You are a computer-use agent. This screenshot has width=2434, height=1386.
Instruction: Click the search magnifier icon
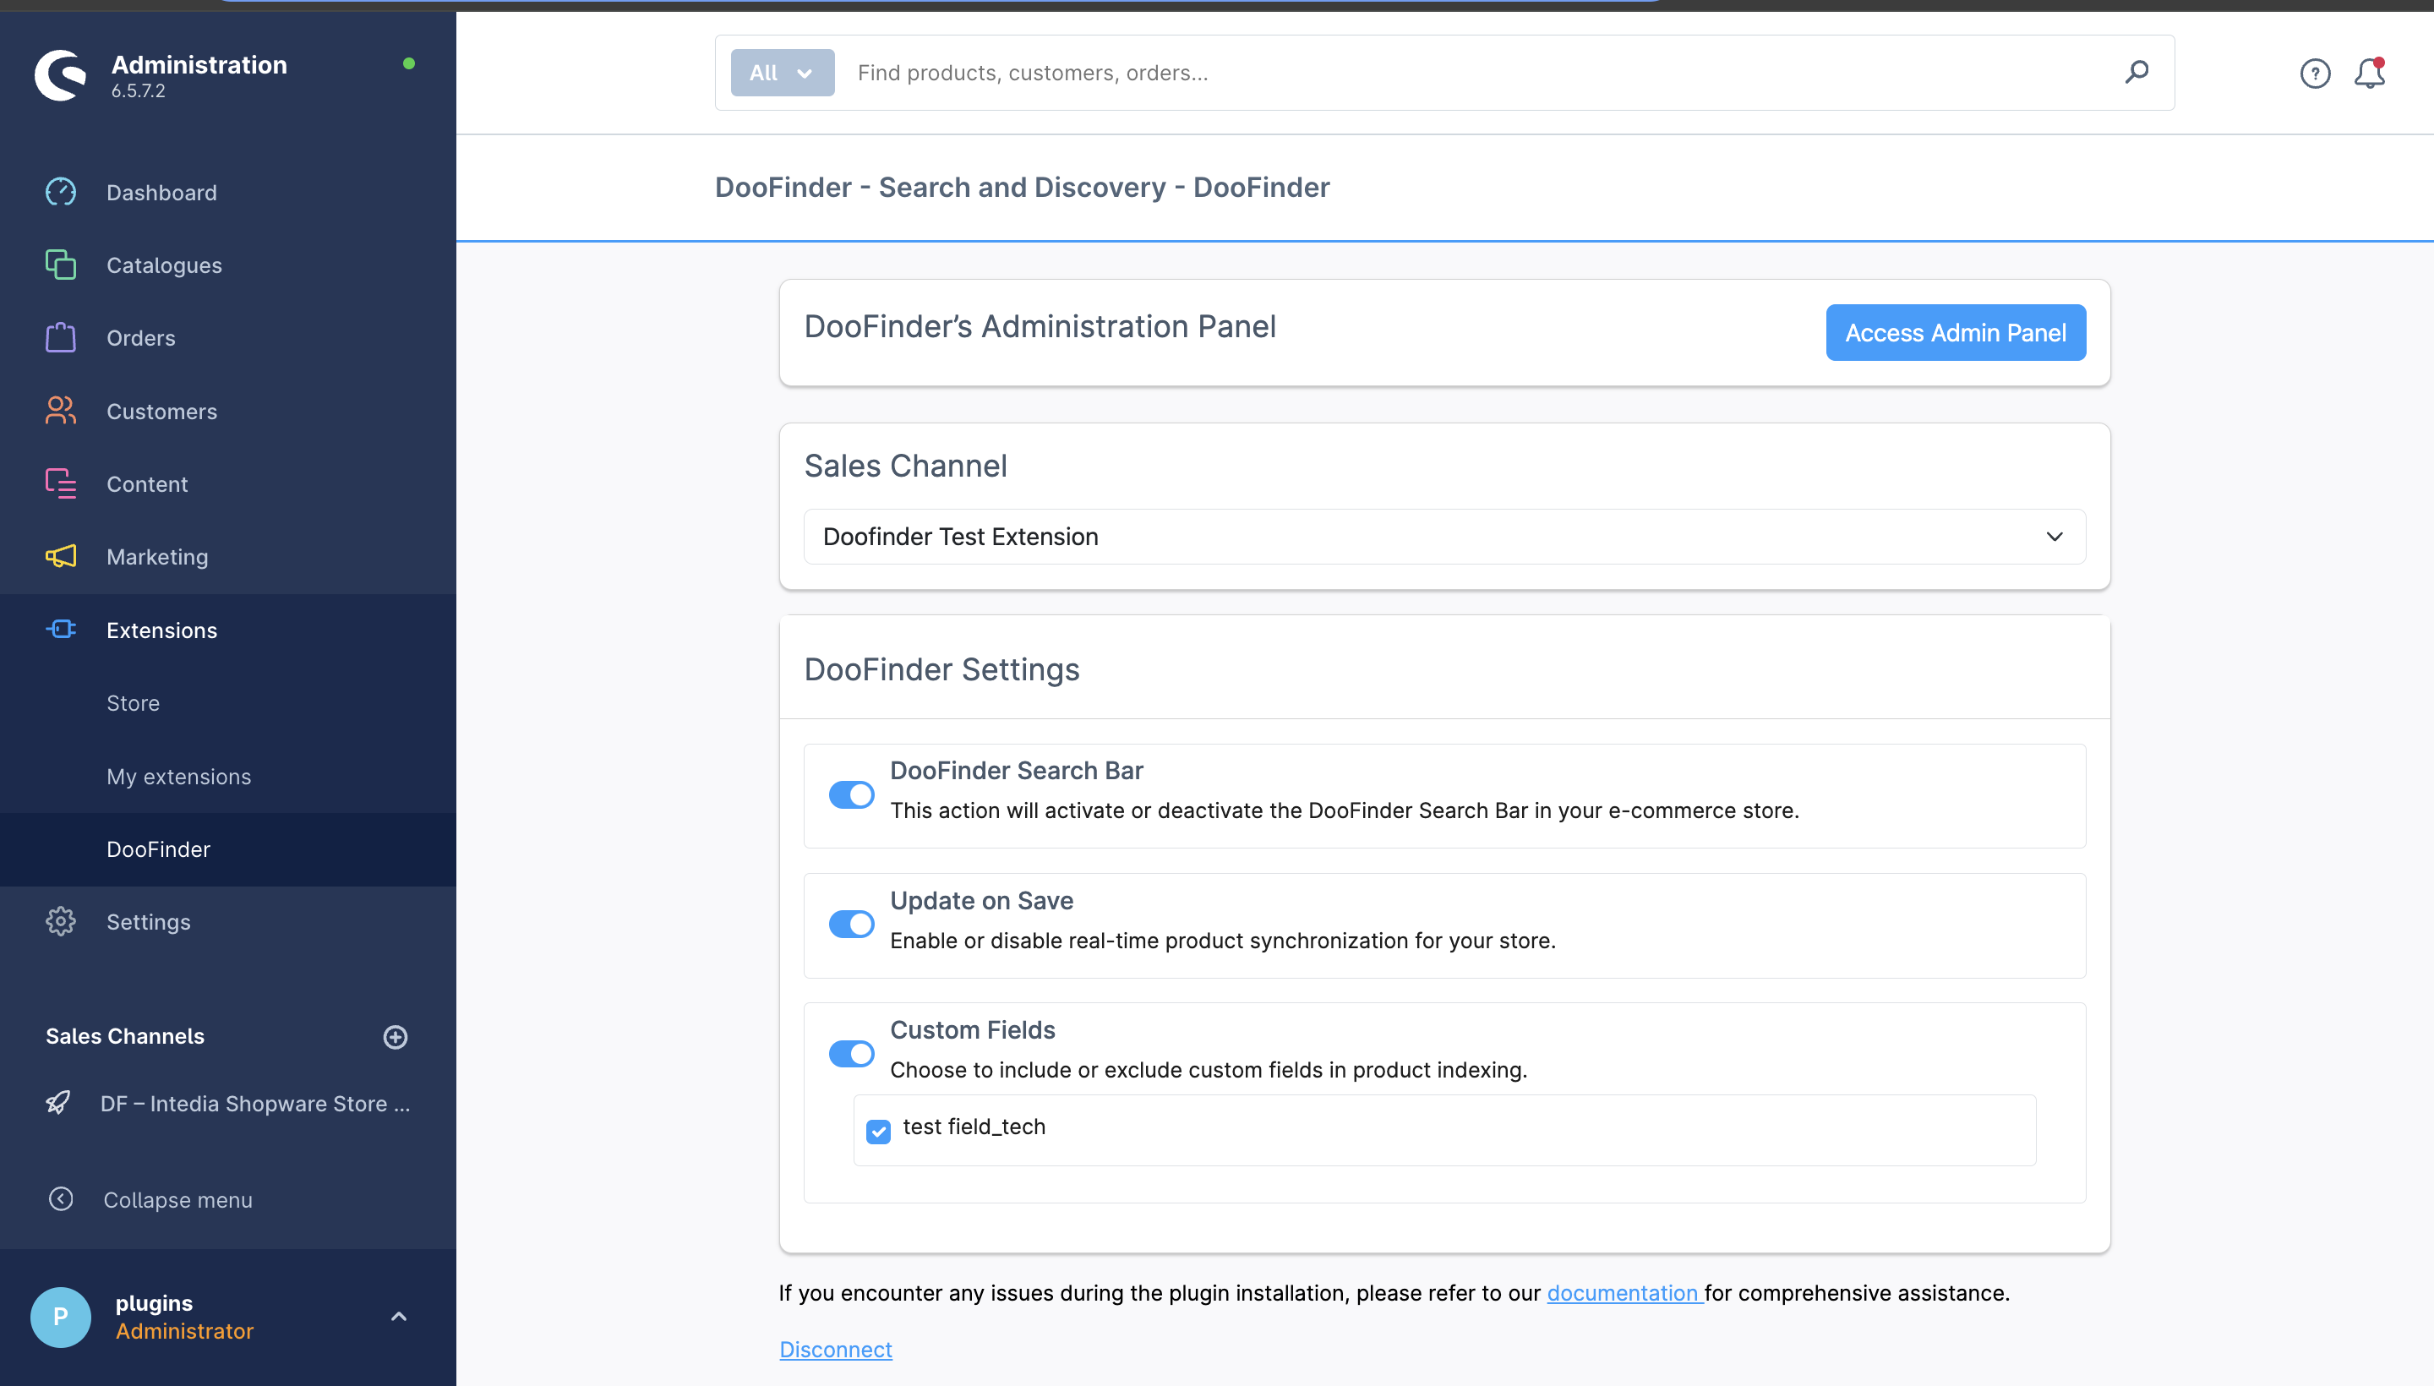[2137, 73]
